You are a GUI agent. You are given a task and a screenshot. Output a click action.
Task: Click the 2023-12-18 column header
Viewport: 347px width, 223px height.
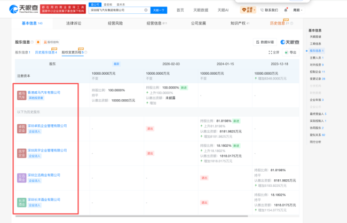tap(280, 64)
